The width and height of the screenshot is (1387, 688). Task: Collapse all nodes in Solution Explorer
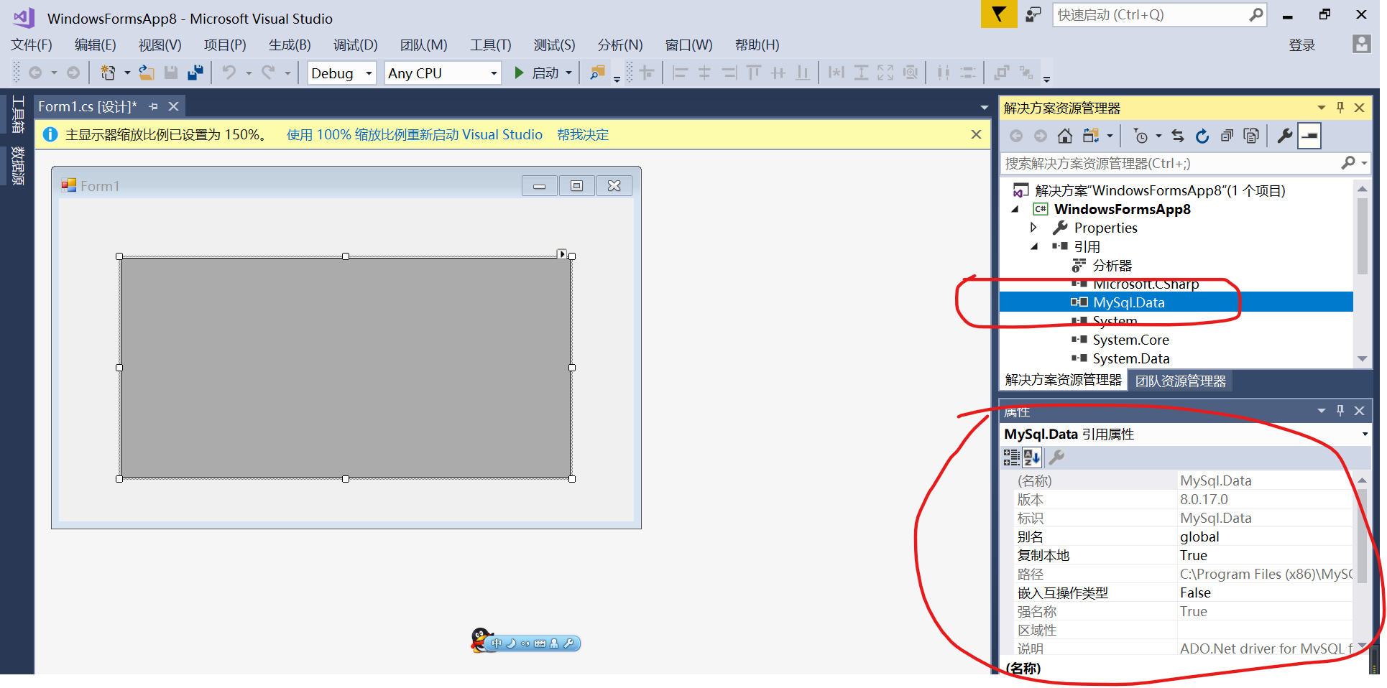[x=1227, y=135]
